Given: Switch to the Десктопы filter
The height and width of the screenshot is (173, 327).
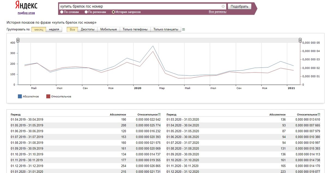Looking at the screenshot, I should [87, 29].
